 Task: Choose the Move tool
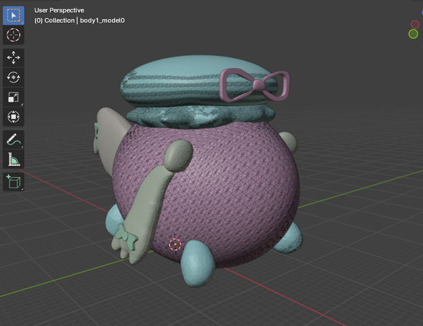click(14, 58)
